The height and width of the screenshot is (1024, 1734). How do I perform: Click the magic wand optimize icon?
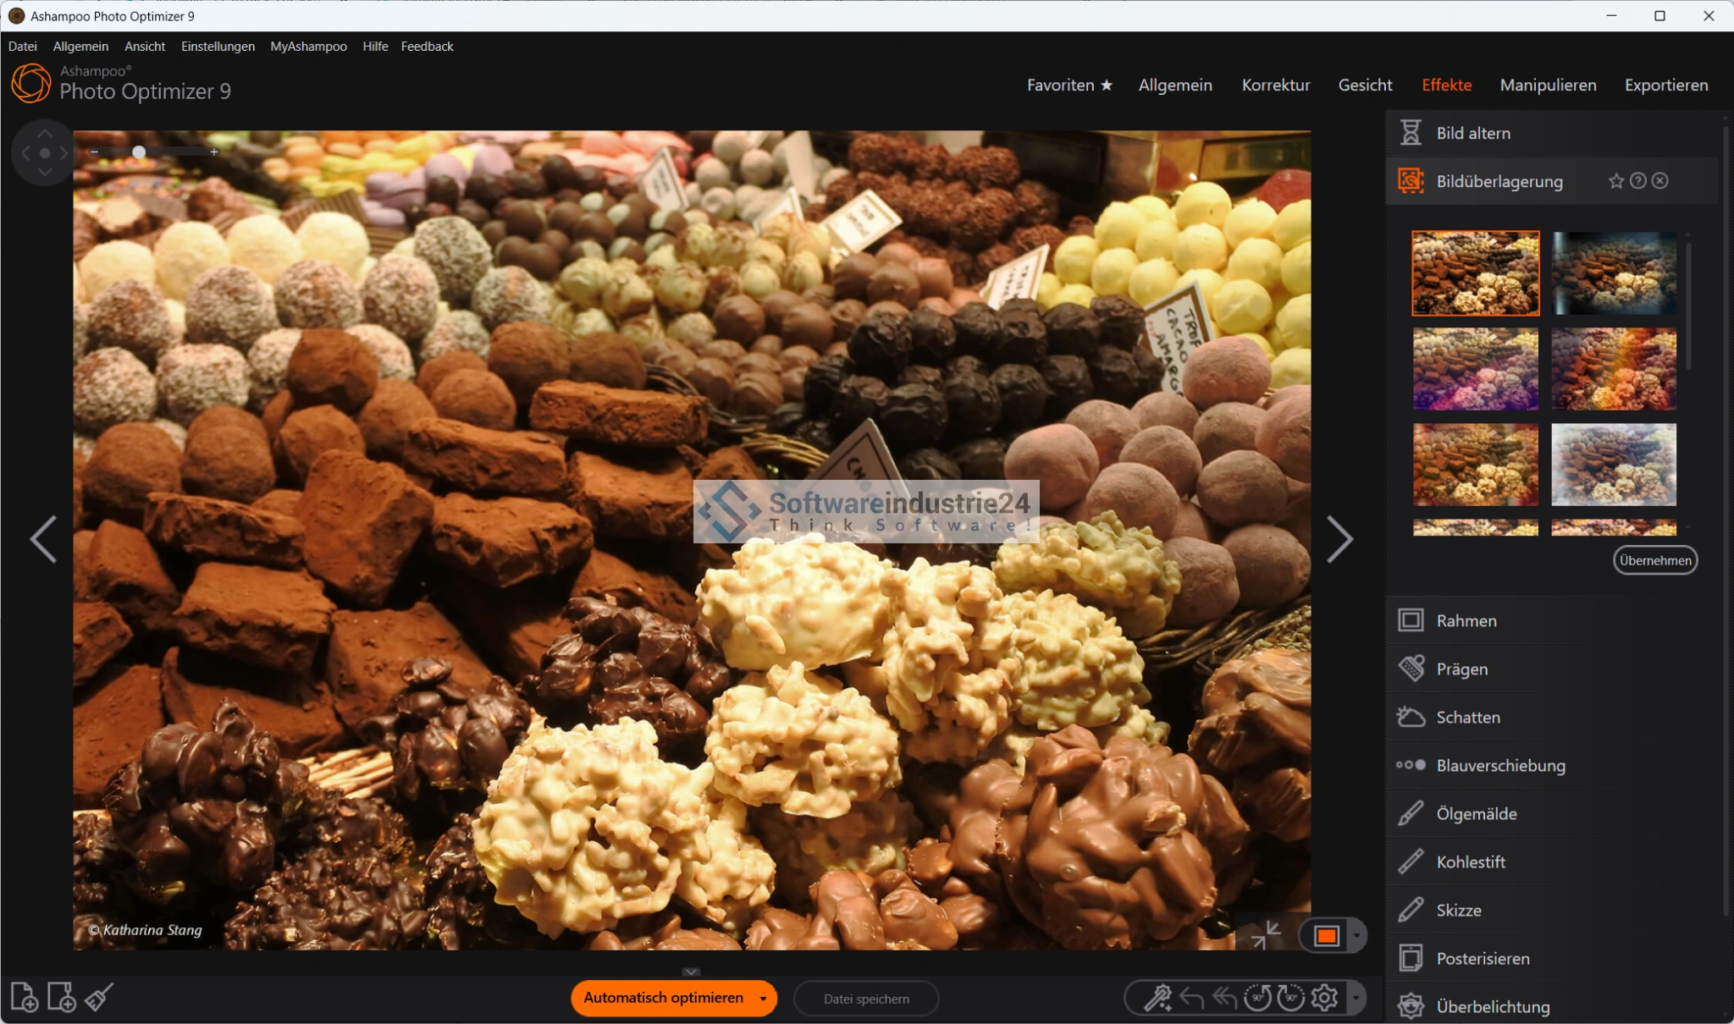[x=1157, y=999]
